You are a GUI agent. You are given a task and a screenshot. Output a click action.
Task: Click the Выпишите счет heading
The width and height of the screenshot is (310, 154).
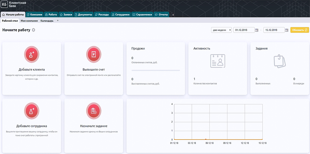point(94,70)
